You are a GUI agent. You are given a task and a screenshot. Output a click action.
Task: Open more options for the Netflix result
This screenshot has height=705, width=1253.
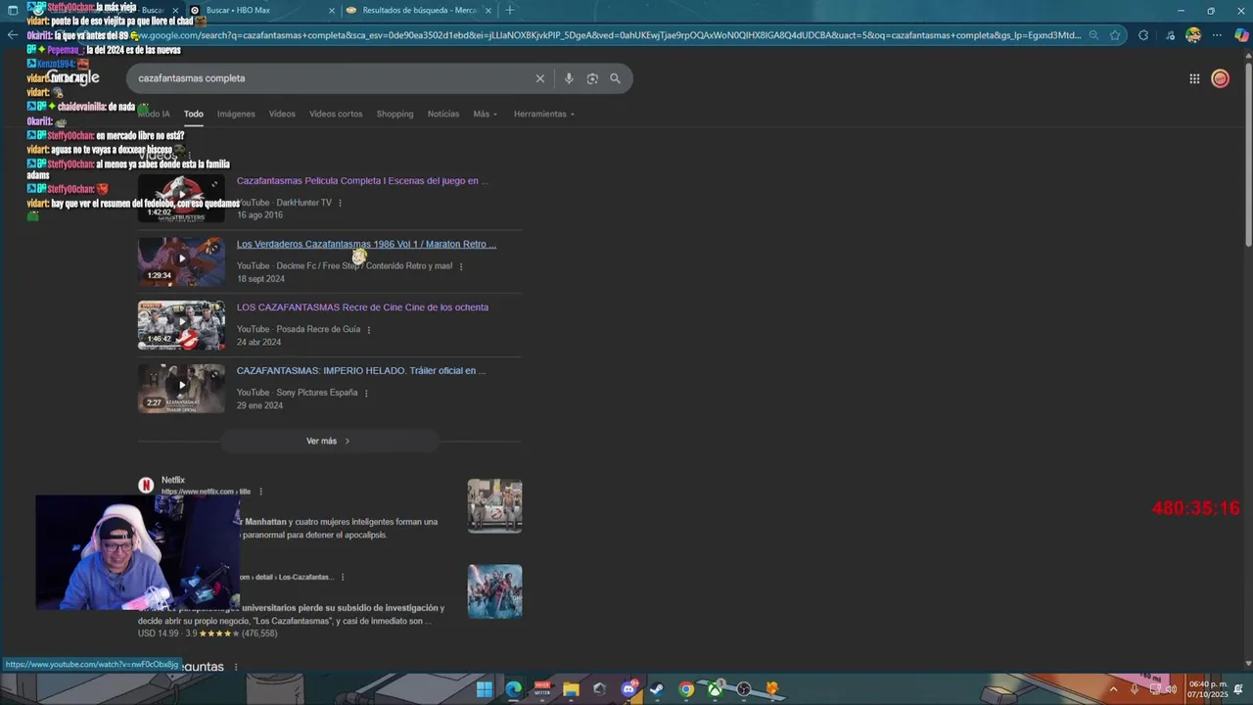[260, 492]
